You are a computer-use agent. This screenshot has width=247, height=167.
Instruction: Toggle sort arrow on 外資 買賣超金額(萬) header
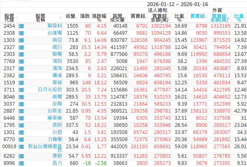[x=219, y=18]
